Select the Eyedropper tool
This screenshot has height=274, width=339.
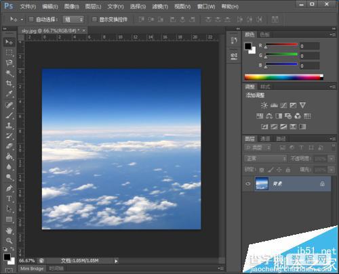(9, 93)
